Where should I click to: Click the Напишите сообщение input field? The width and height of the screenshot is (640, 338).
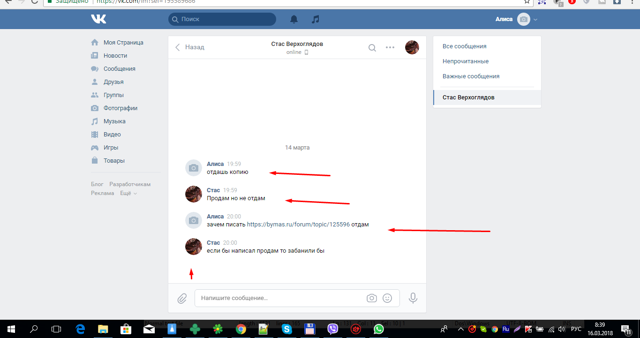coord(281,298)
